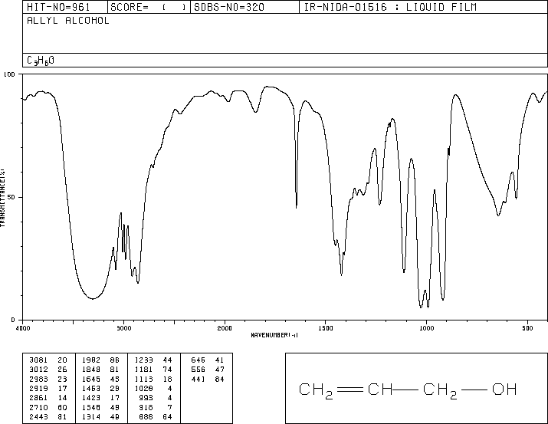548x424 pixels.
Task: Click the HIT-NO=961 header cell
Action: pyautogui.click(x=65, y=7)
